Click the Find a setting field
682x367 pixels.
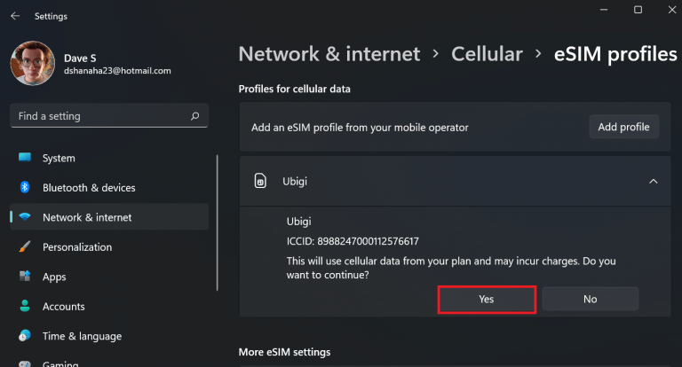click(x=109, y=116)
